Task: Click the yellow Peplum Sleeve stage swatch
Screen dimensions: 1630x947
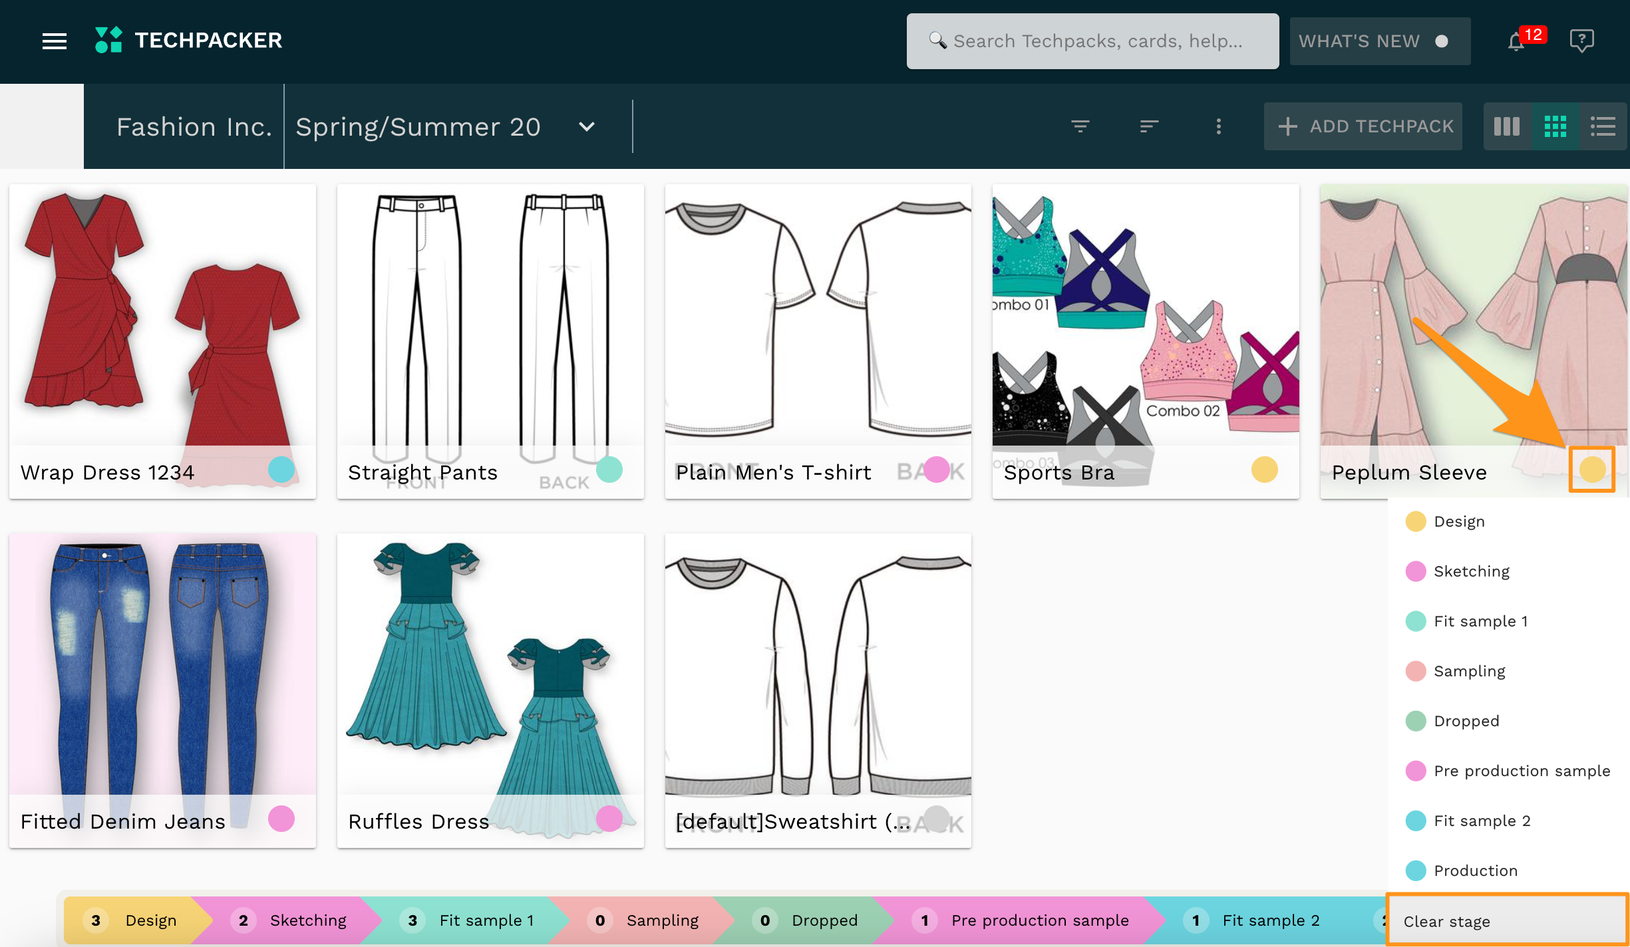Action: click(x=1592, y=470)
